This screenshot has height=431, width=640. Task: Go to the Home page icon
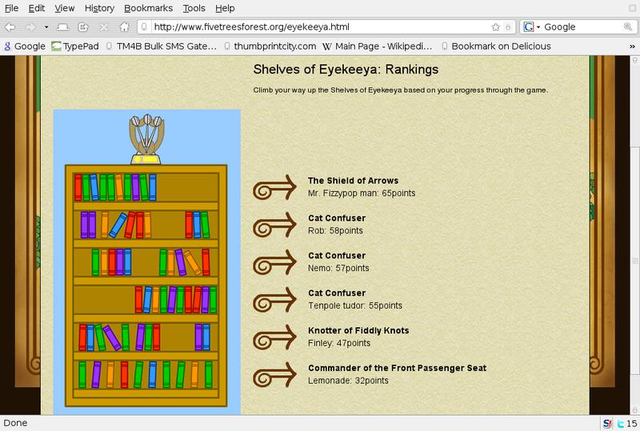[124, 27]
